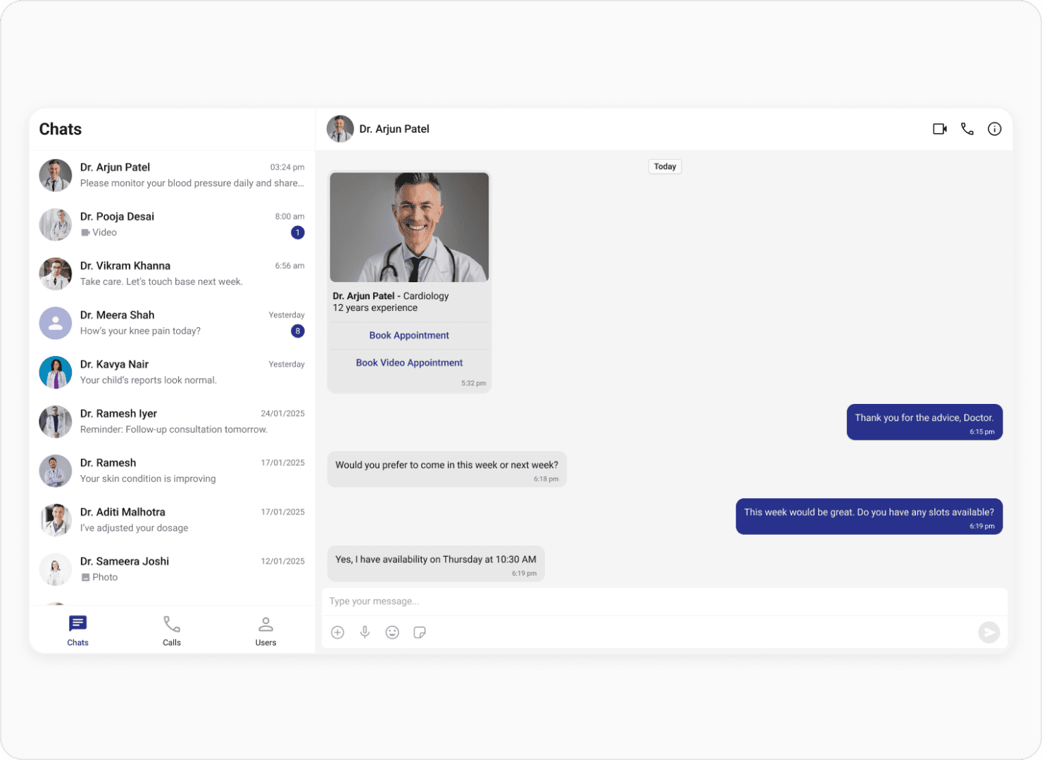The width and height of the screenshot is (1042, 760).
Task: Click Dr. Kavya Nair's avatar
Action: coord(56,372)
